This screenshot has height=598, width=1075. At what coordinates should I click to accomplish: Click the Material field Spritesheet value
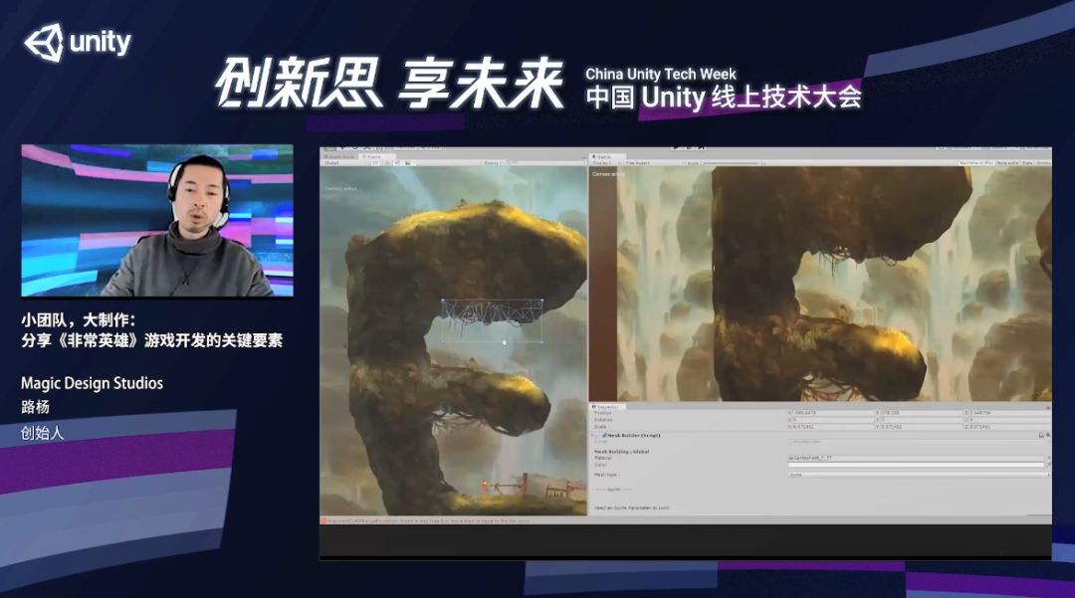(x=916, y=458)
